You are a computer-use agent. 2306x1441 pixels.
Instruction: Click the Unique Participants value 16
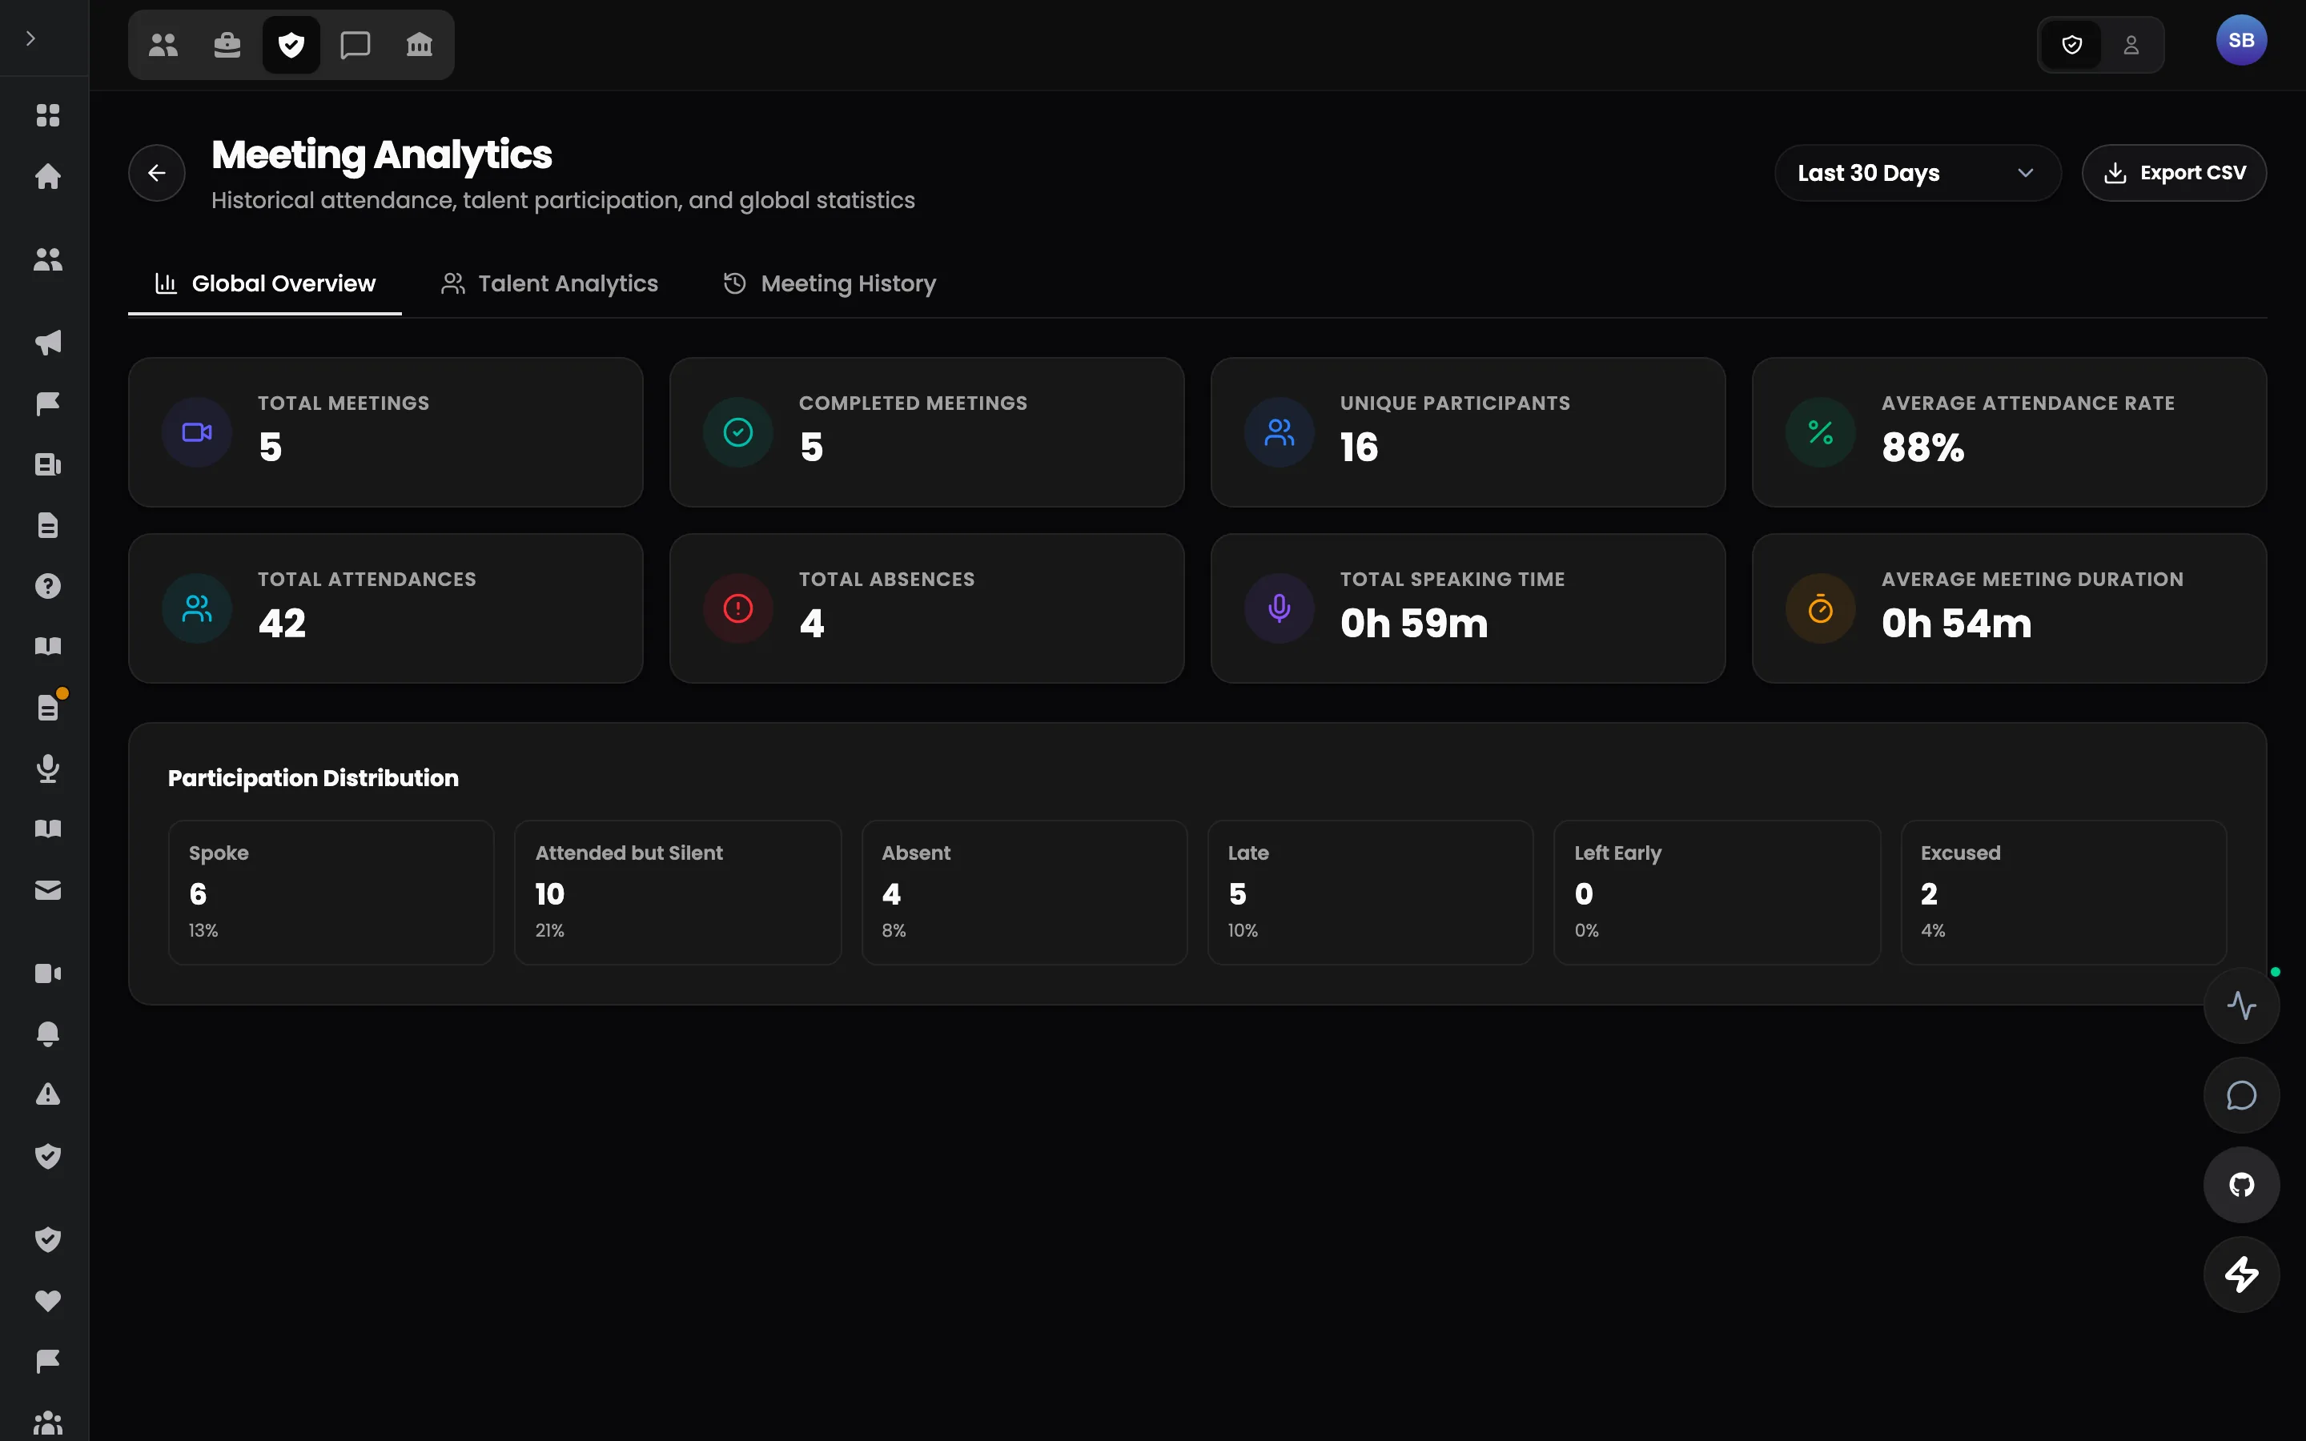pyautogui.click(x=1359, y=447)
